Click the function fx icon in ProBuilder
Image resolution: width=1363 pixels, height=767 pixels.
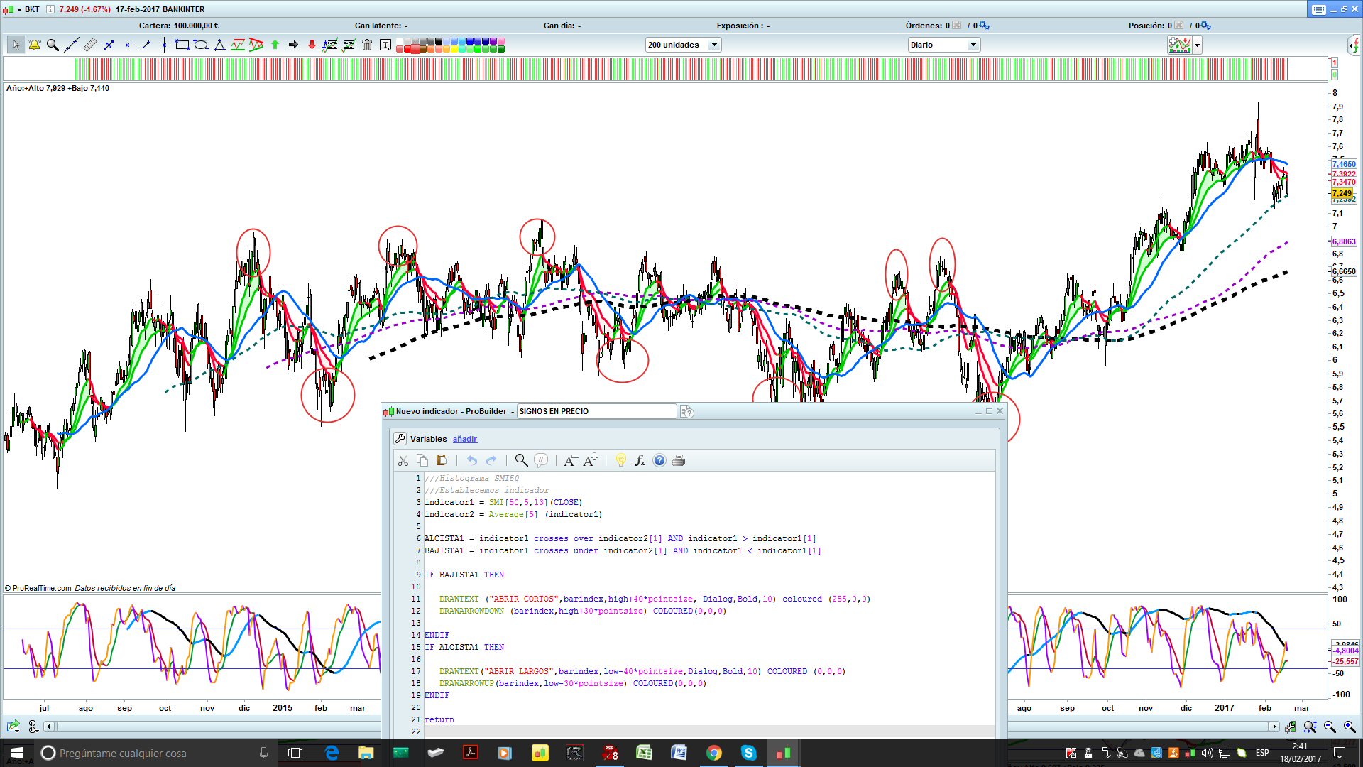(640, 460)
